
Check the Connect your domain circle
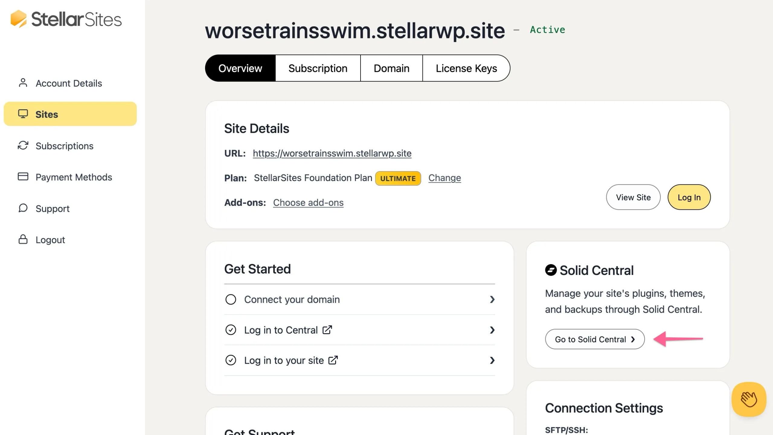pos(231,299)
